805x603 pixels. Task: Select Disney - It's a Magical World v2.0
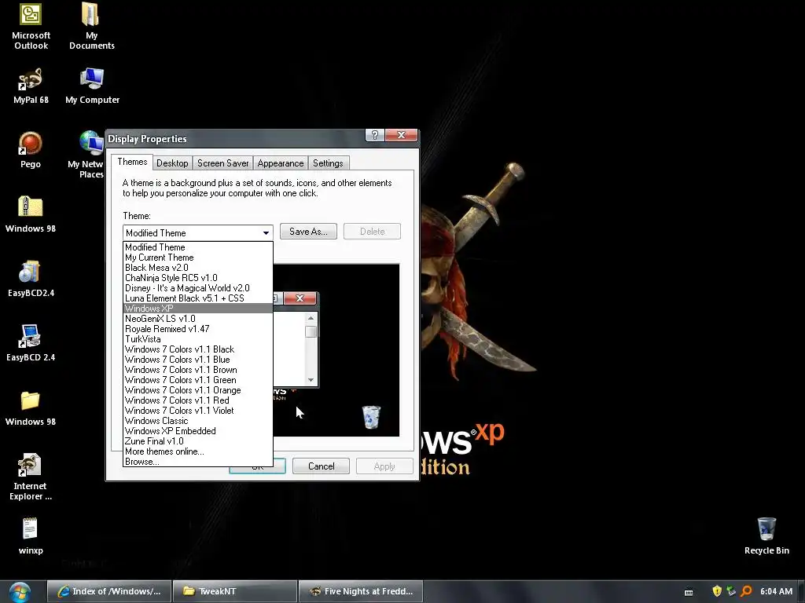coord(197,288)
